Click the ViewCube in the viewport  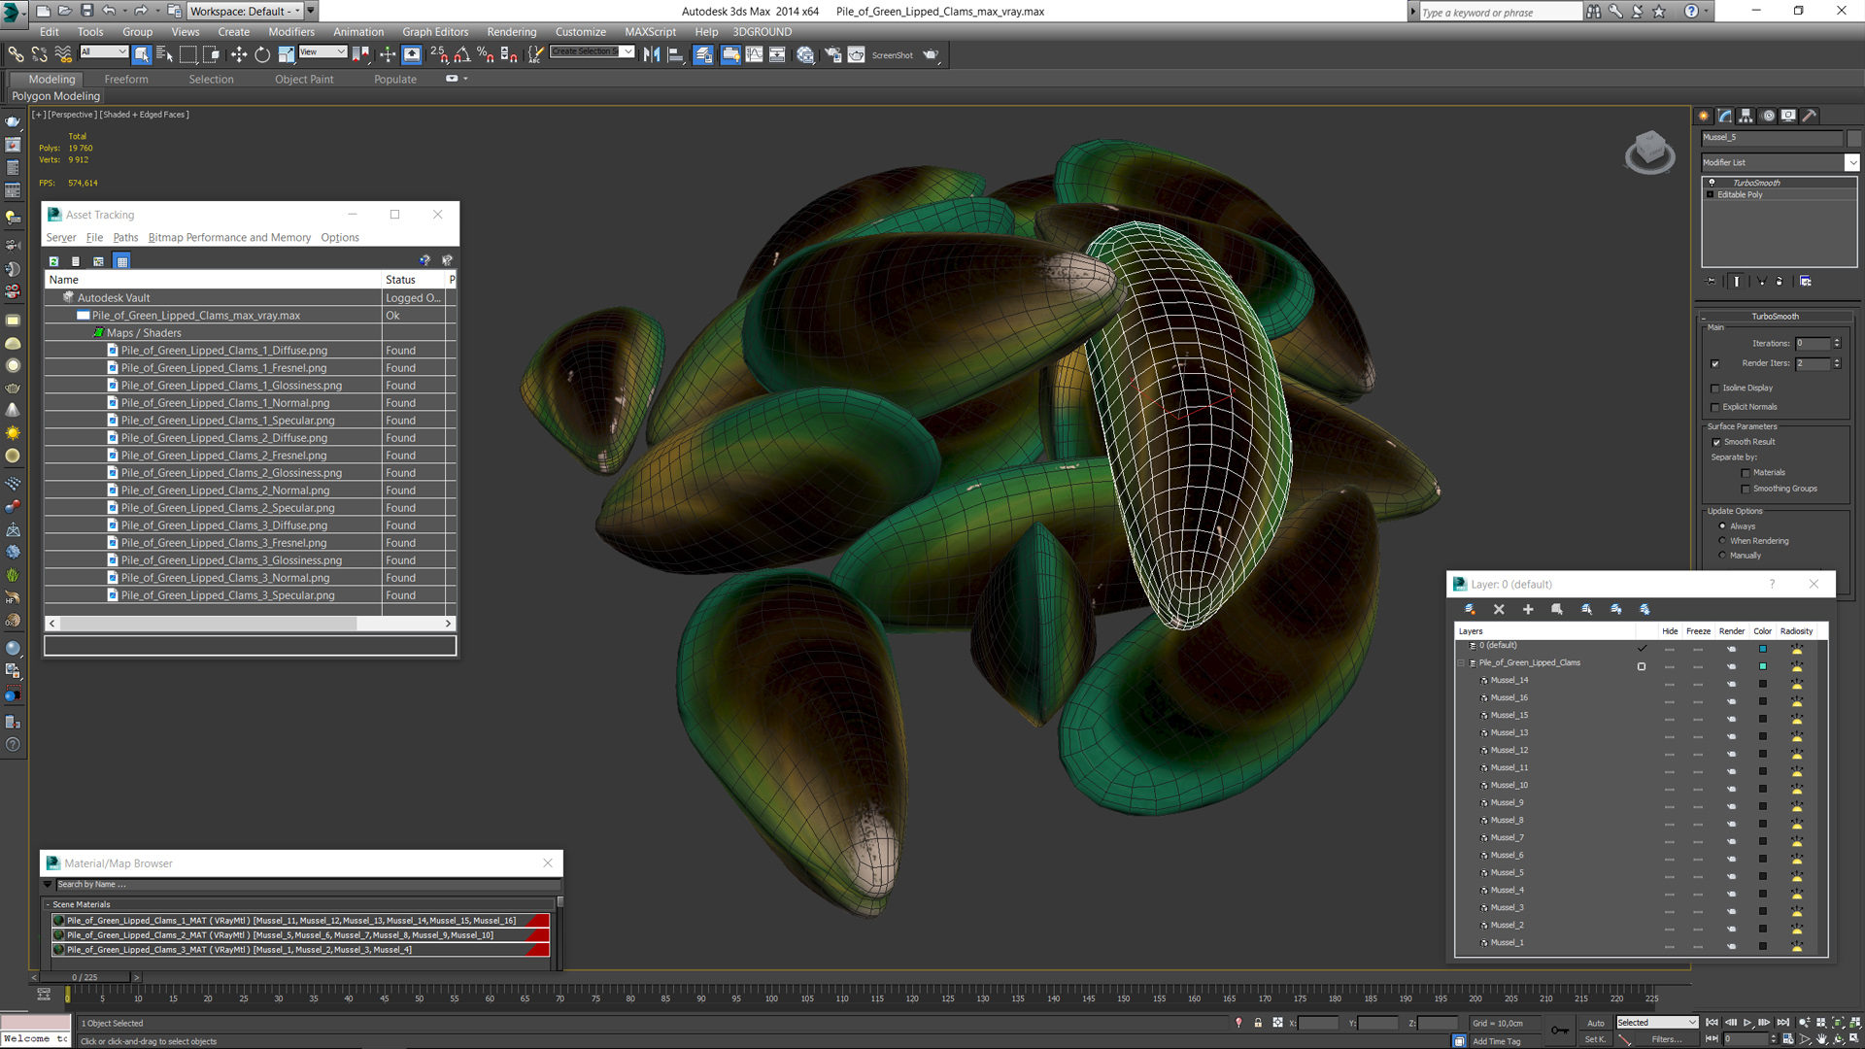[1649, 152]
